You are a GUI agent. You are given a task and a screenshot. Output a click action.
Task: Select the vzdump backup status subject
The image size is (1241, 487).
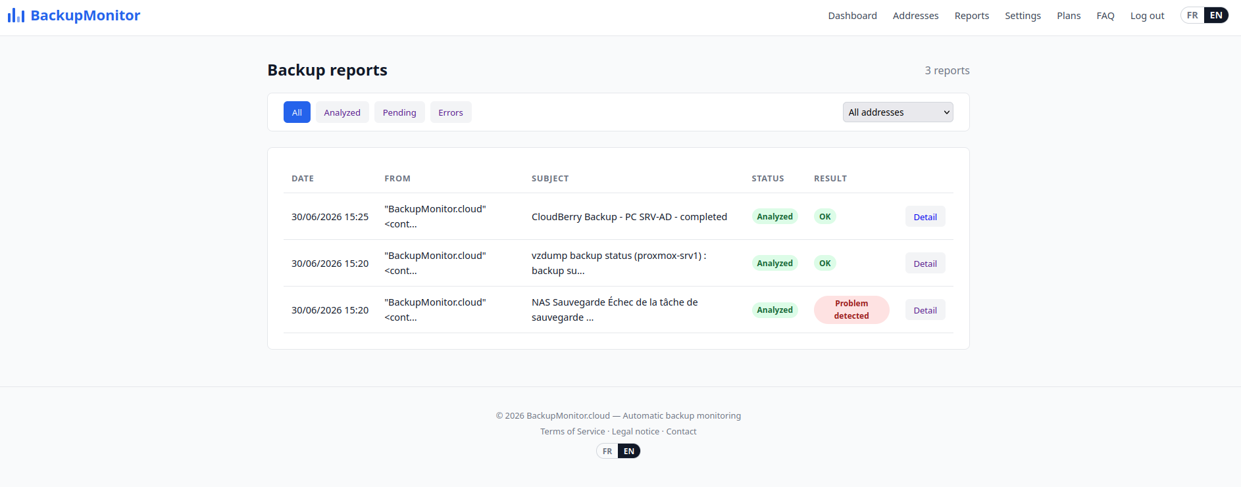pyautogui.click(x=619, y=263)
